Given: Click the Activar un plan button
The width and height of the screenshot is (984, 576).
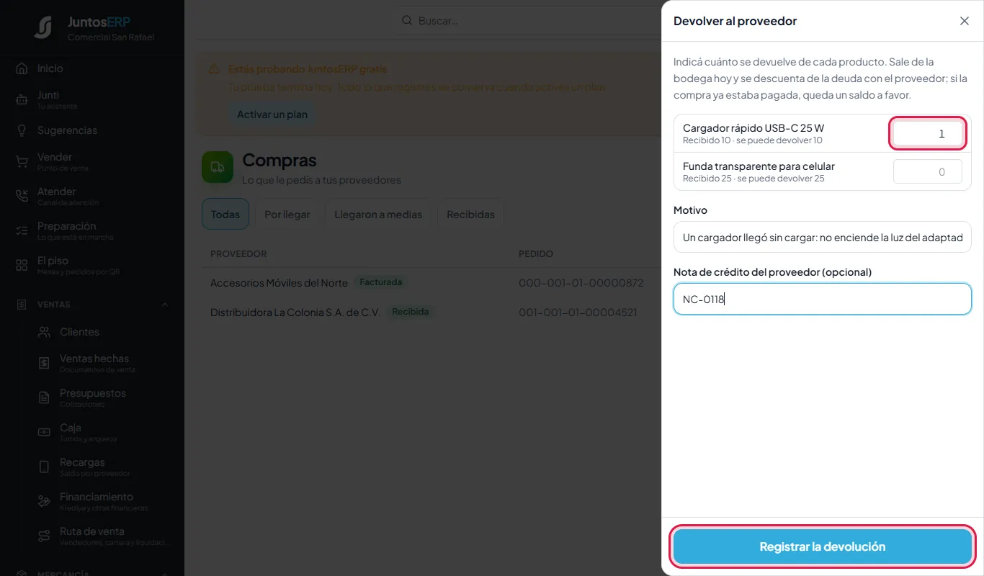Looking at the screenshot, I should [x=272, y=114].
